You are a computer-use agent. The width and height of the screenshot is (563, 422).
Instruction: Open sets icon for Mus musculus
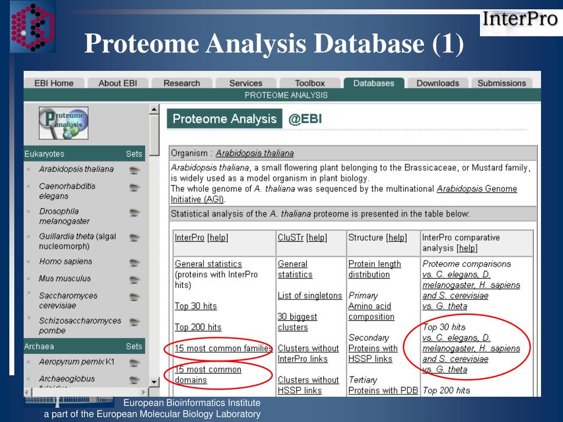coord(134,280)
